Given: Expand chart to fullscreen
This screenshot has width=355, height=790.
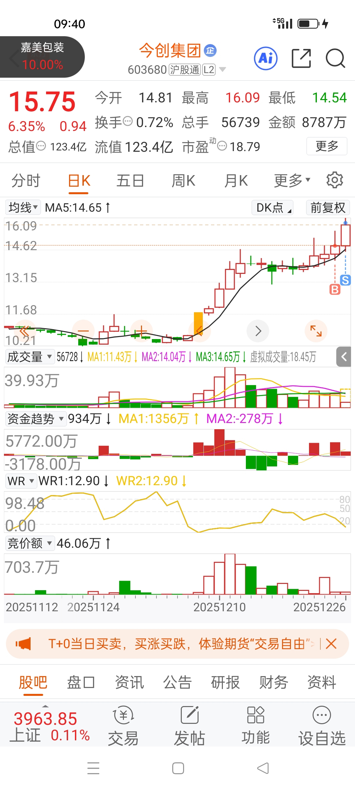Looking at the screenshot, I should point(316,331).
